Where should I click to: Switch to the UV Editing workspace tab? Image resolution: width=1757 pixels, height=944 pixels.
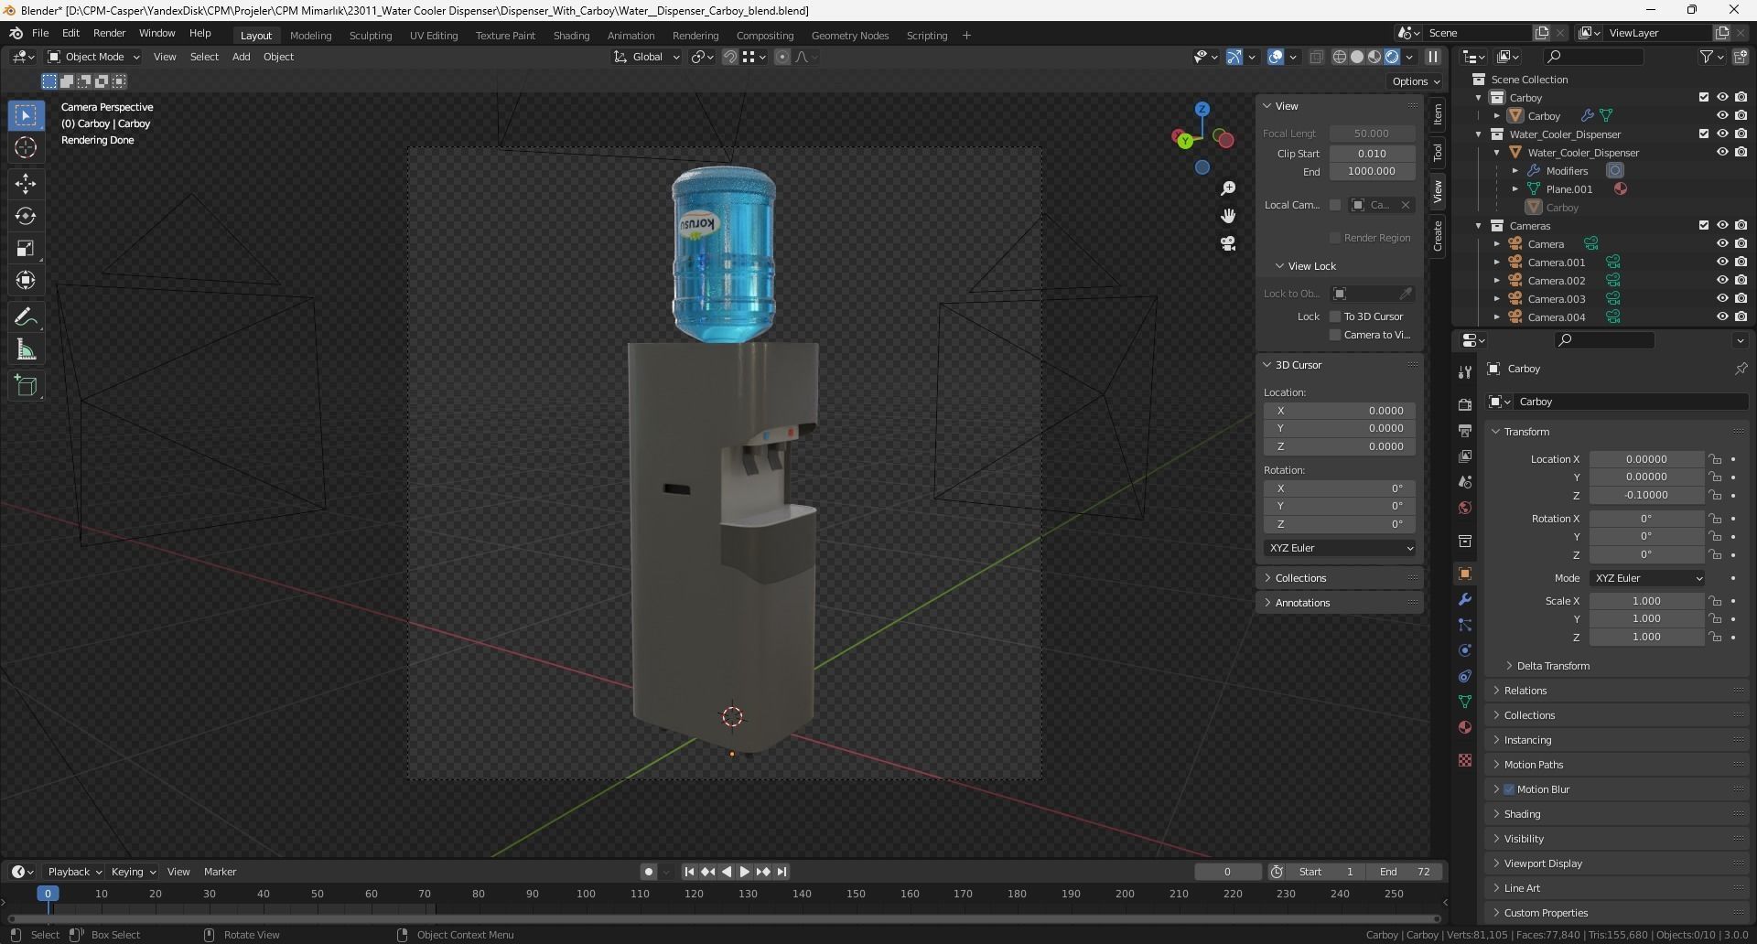433,35
